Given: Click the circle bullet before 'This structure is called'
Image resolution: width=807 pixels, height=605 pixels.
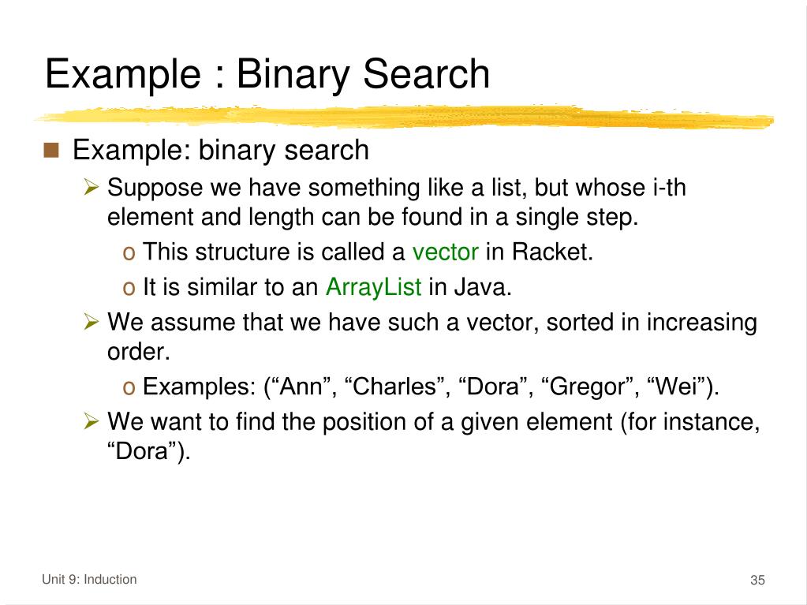Looking at the screenshot, I should tap(129, 254).
